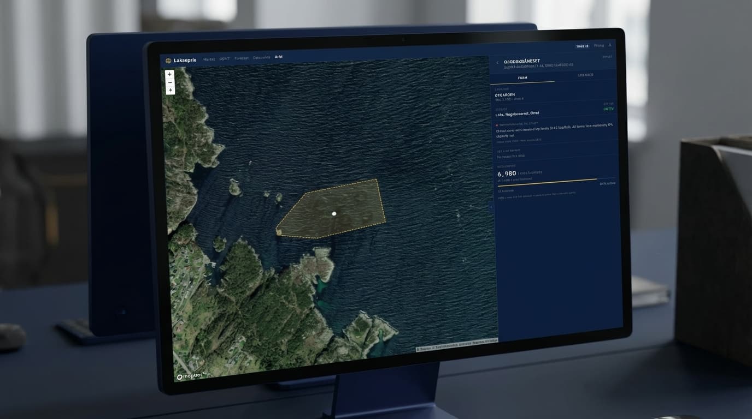Switch to the FARM tab
Viewport: 752px width, 419px height.
pyautogui.click(x=522, y=78)
